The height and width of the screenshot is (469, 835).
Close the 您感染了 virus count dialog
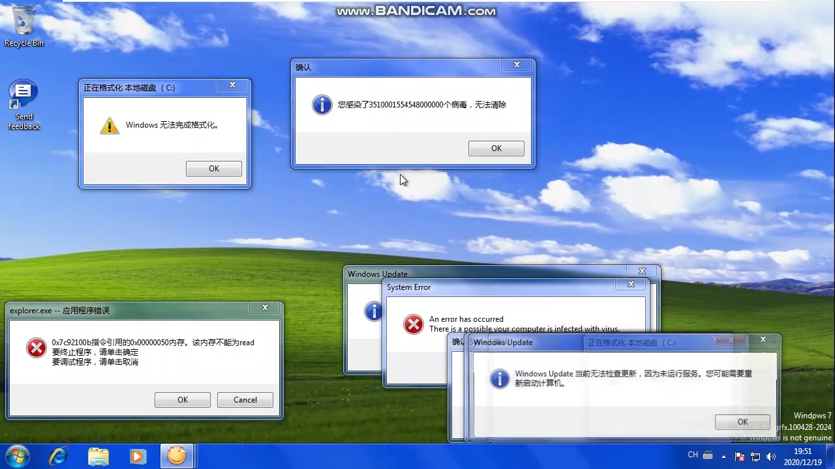click(517, 65)
